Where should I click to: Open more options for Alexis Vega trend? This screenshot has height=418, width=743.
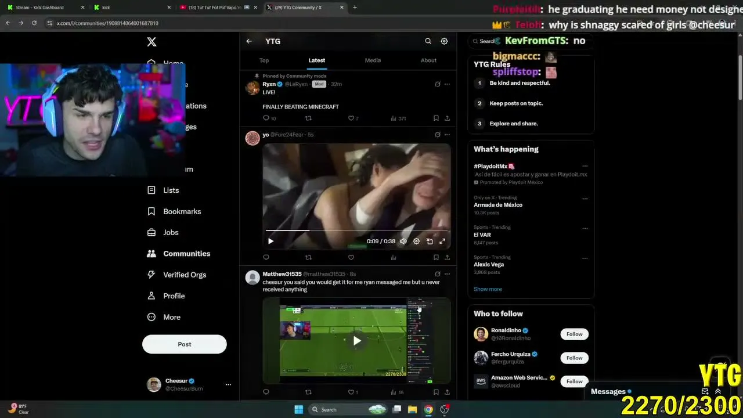click(585, 258)
